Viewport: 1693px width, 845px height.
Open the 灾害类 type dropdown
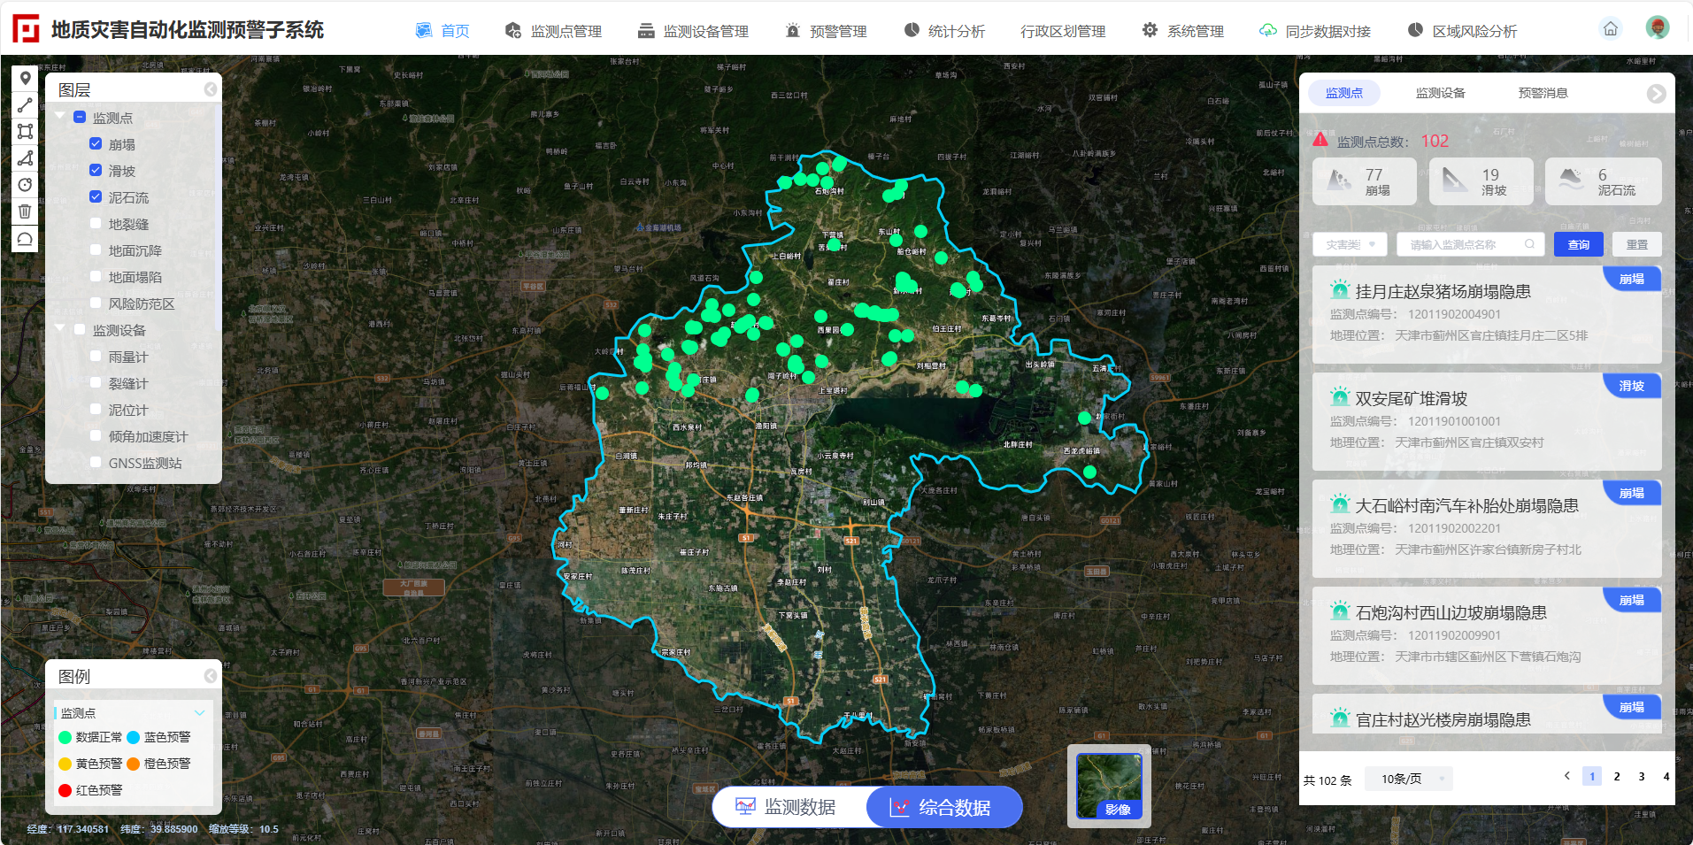click(1350, 245)
